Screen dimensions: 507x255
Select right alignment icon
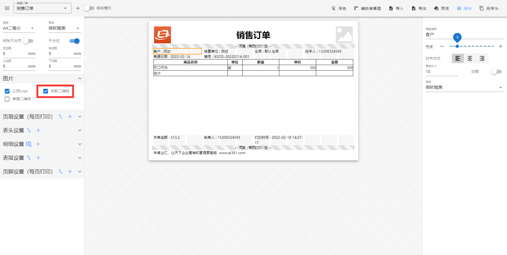(x=482, y=58)
